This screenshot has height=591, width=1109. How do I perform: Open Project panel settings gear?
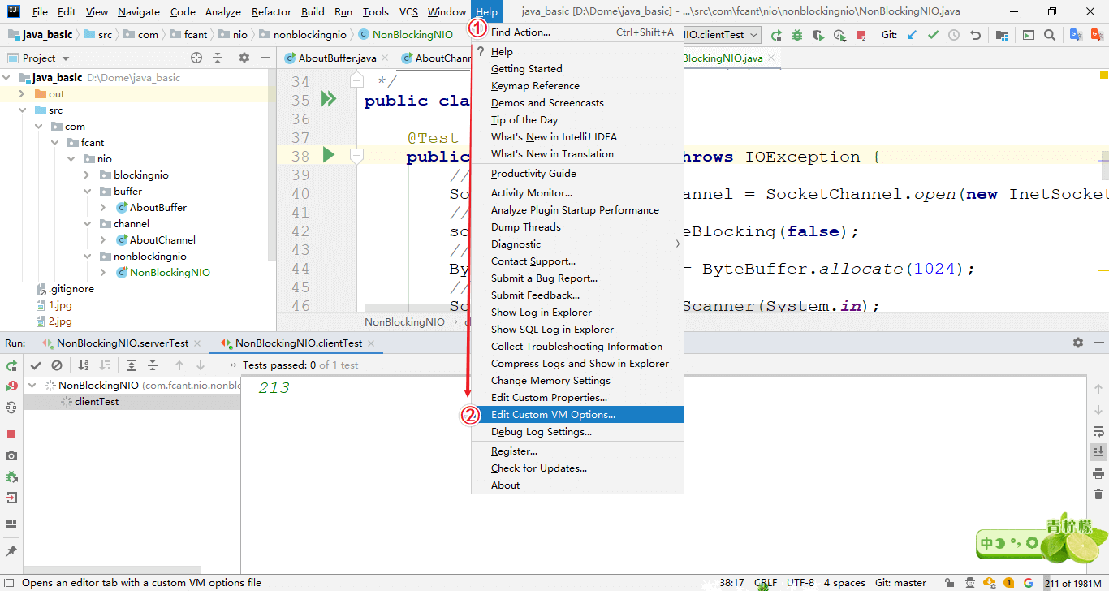tap(244, 58)
